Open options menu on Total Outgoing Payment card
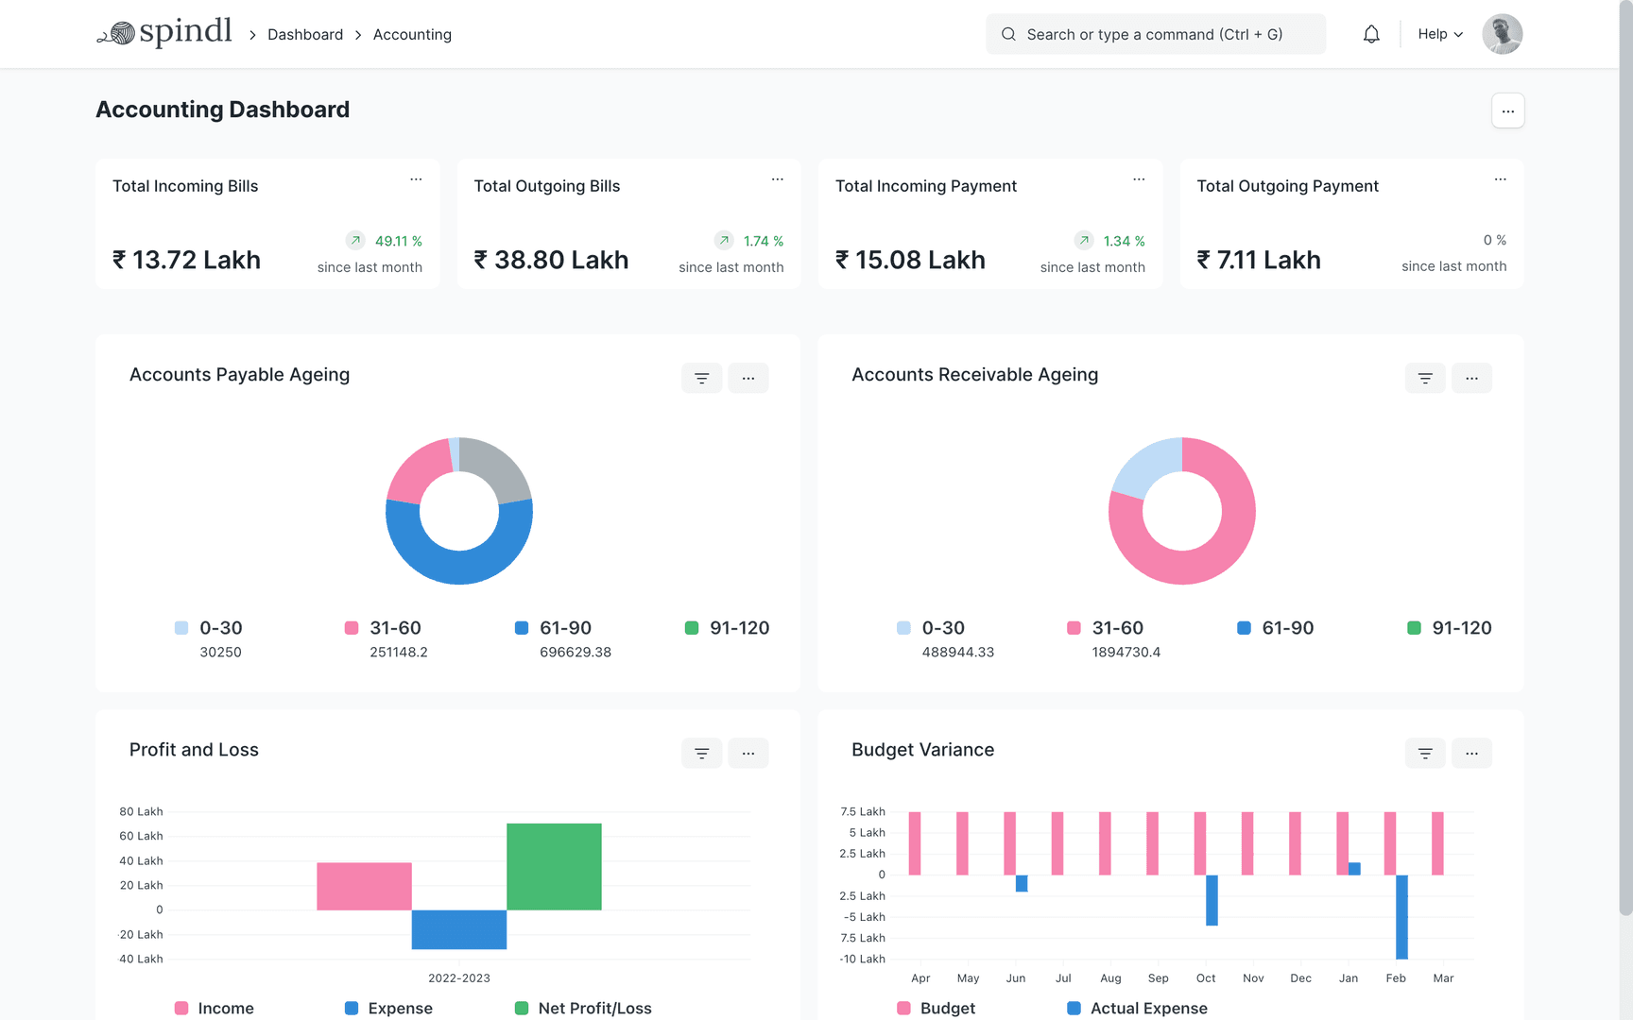This screenshot has height=1020, width=1633. (1500, 178)
